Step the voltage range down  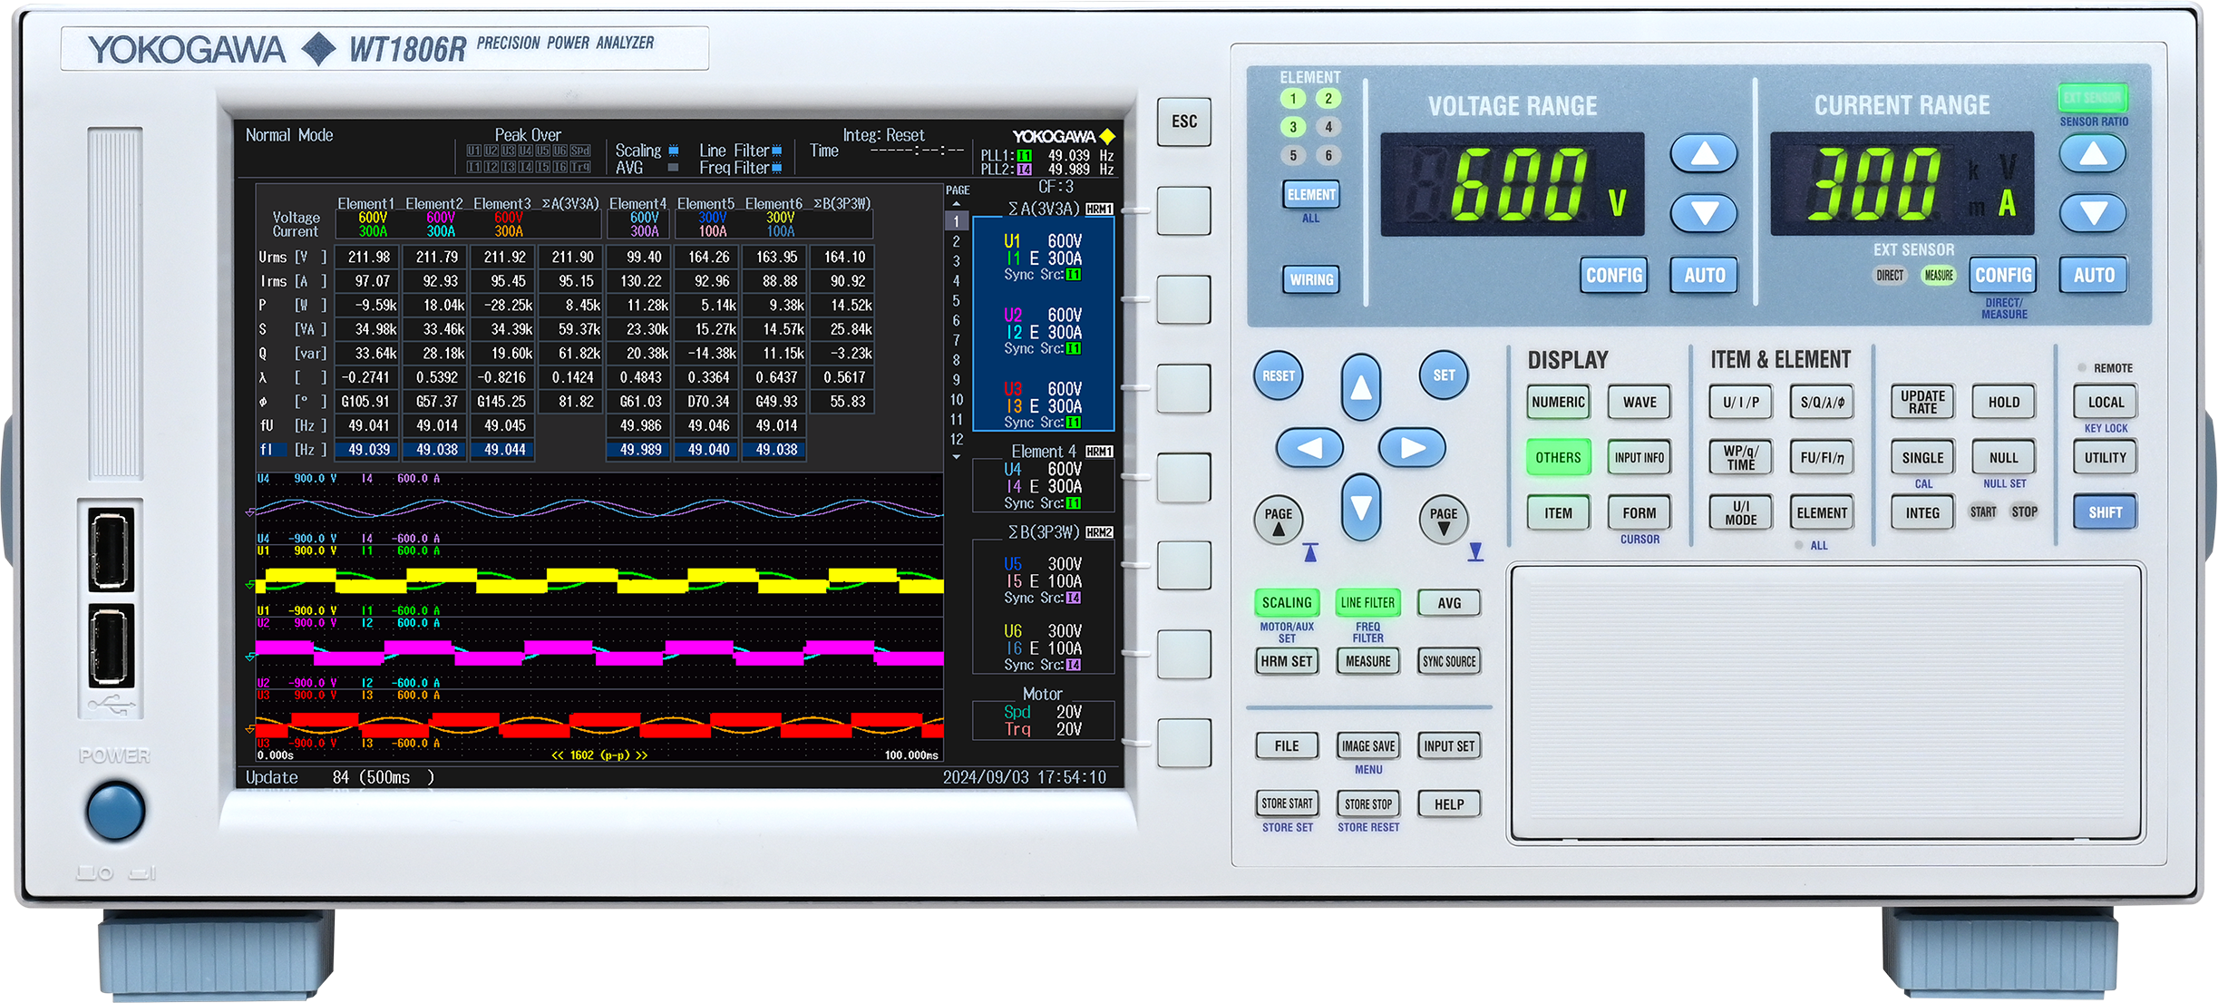click(x=1705, y=213)
